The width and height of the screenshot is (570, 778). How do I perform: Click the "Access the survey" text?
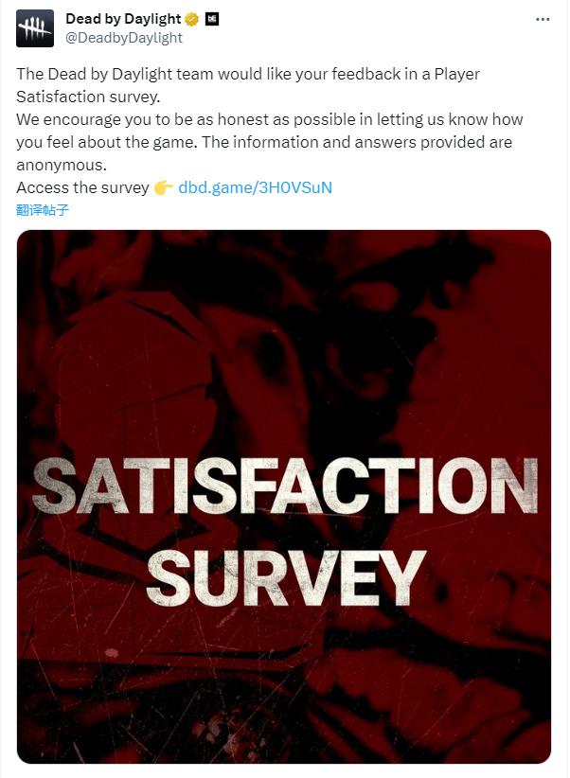click(x=82, y=187)
